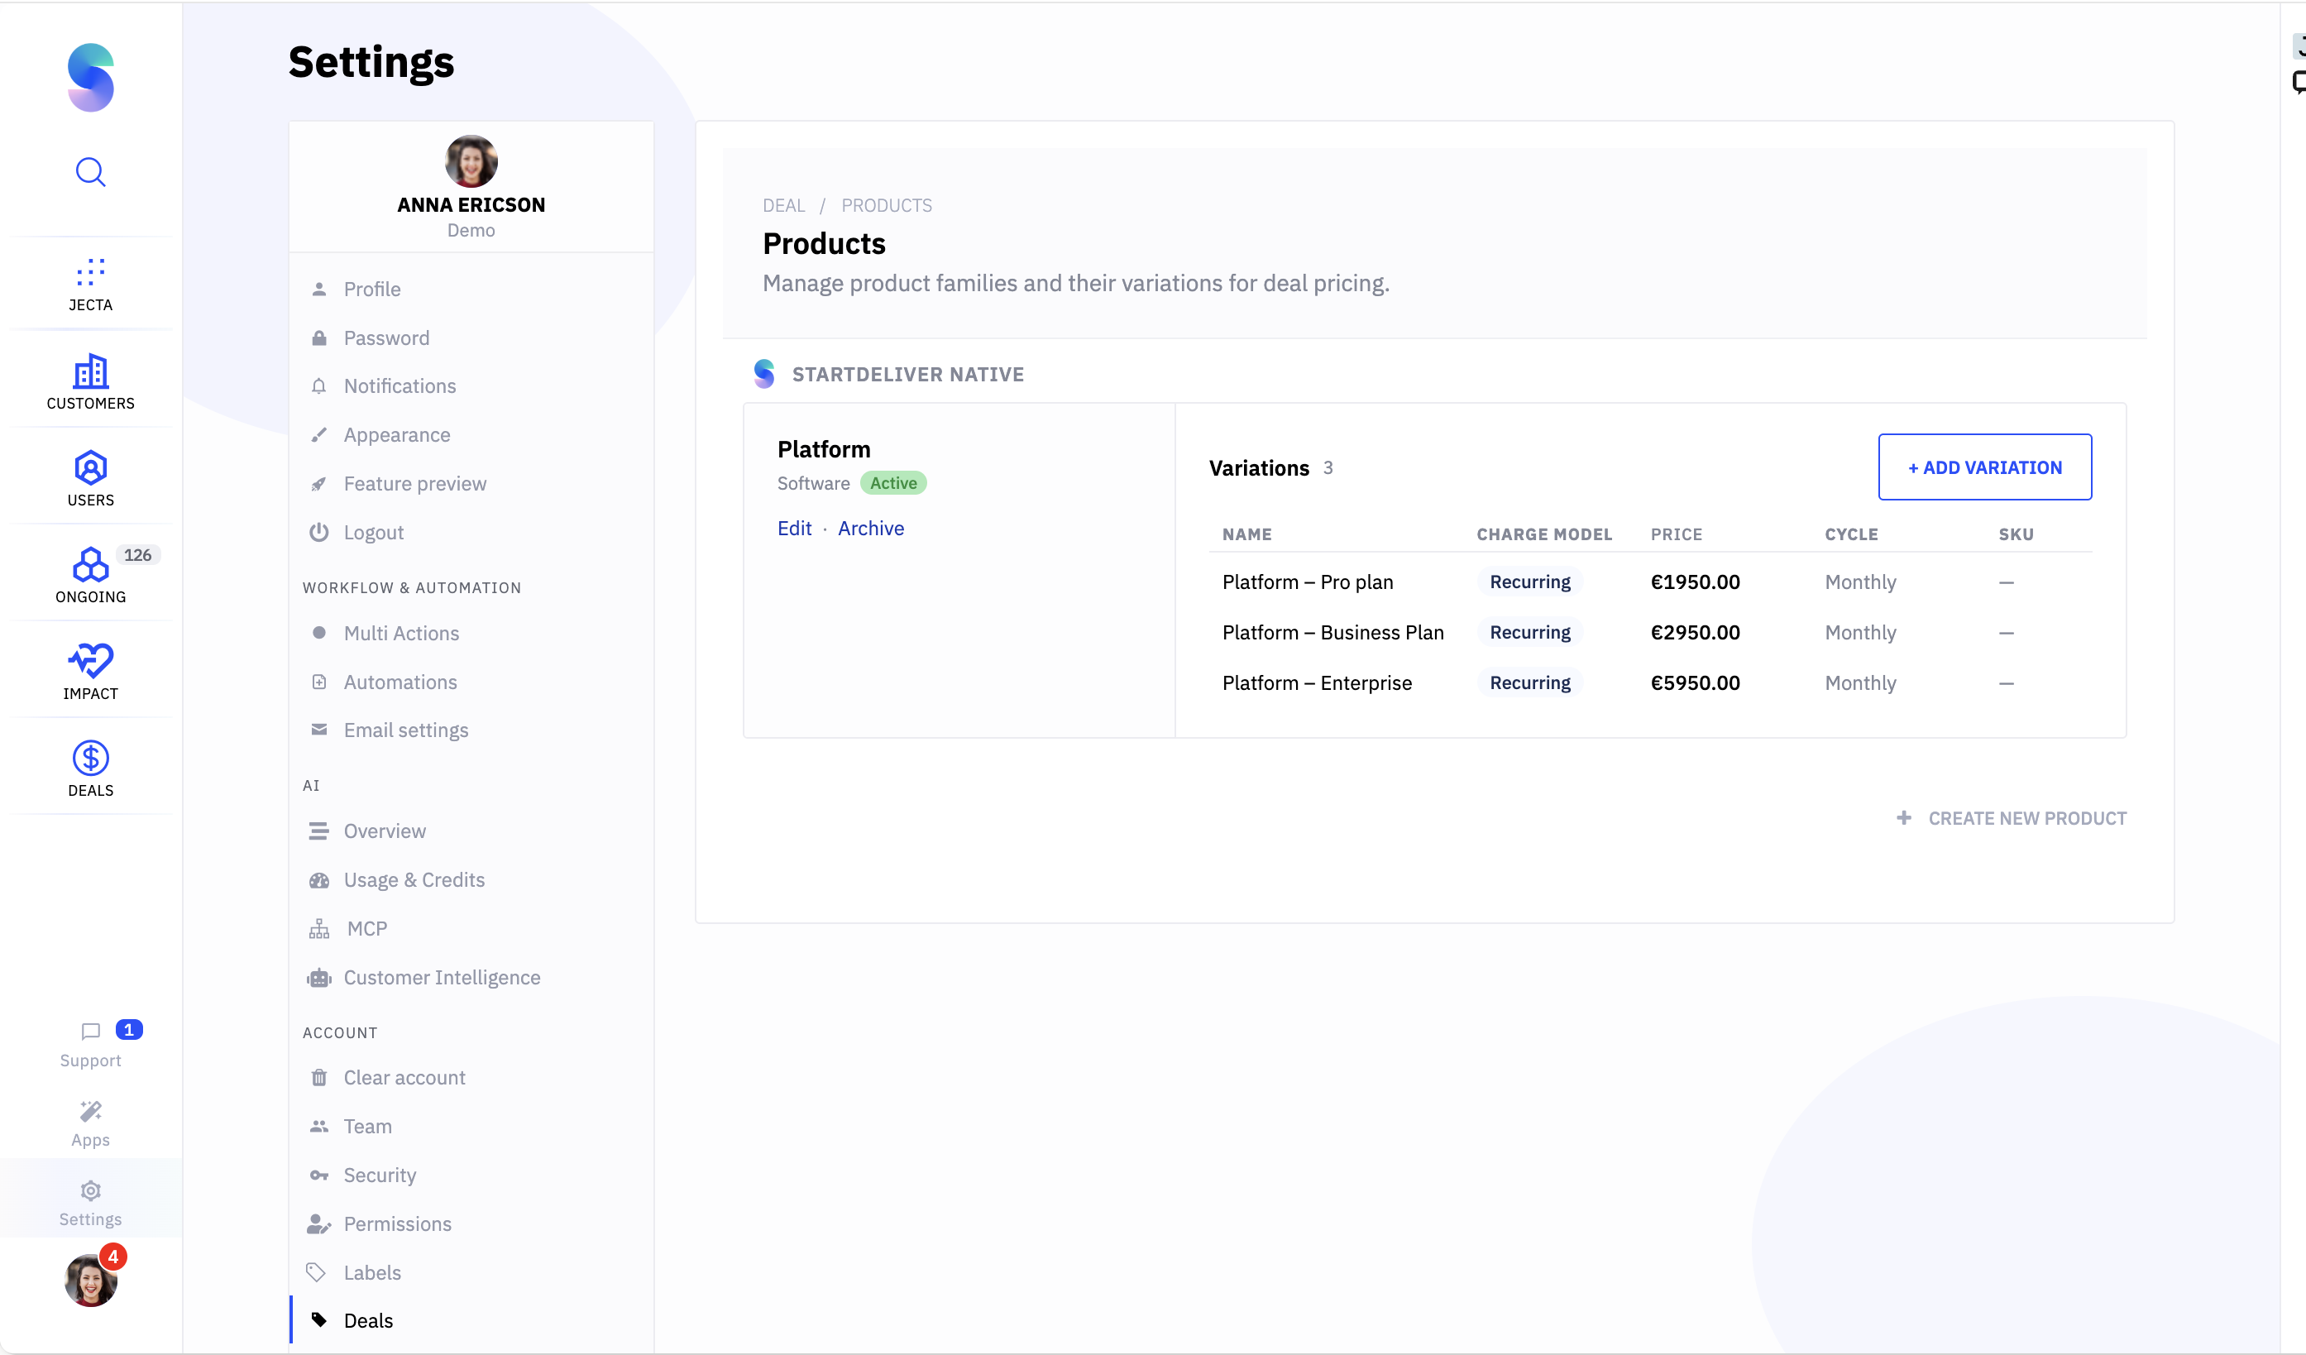The width and height of the screenshot is (2306, 1355).
Task: Click Archive link for Platform product
Action: [x=870, y=528]
